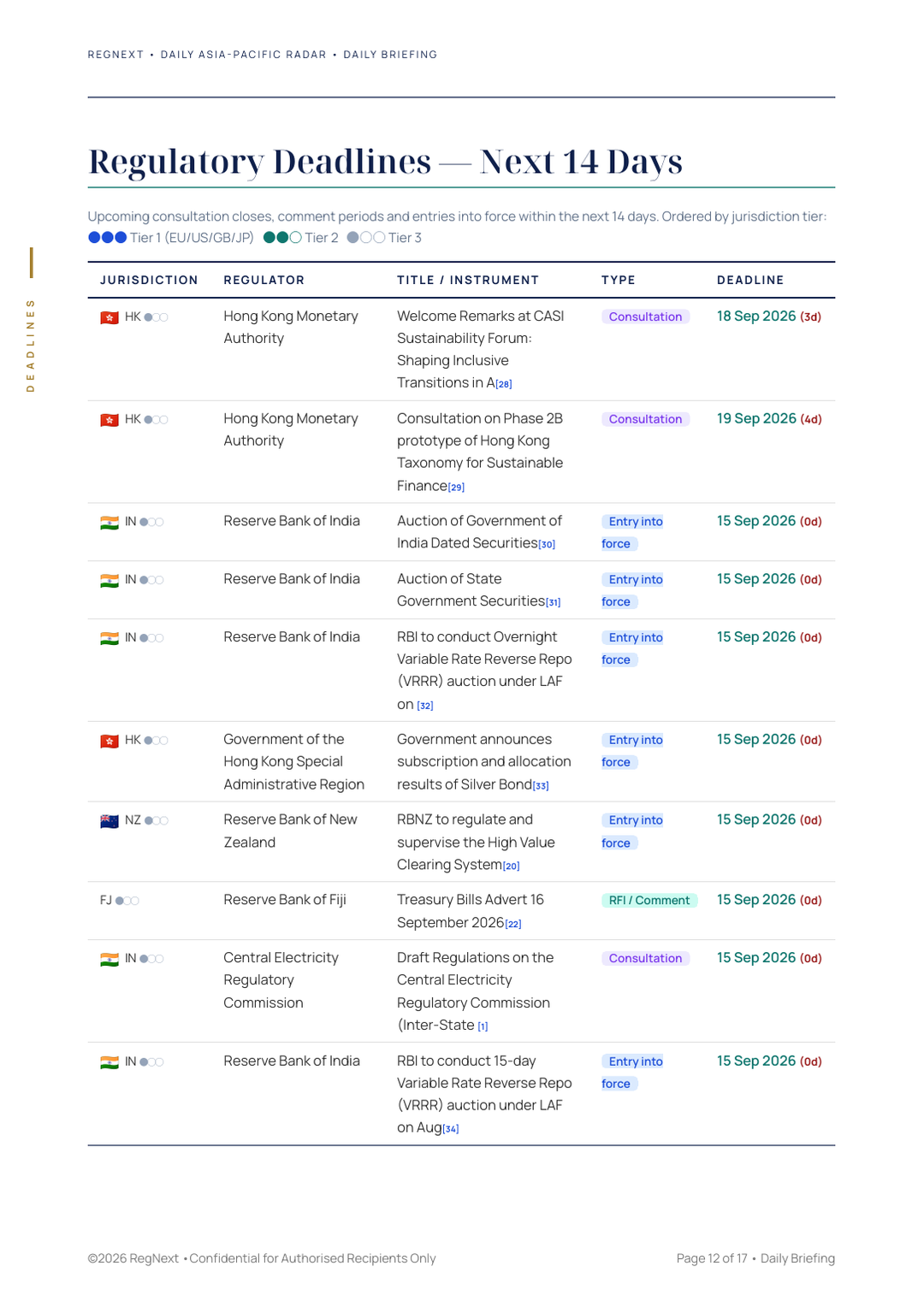924x1307 pixels.
Task: Open footnote reference [31]
Action: (554, 603)
